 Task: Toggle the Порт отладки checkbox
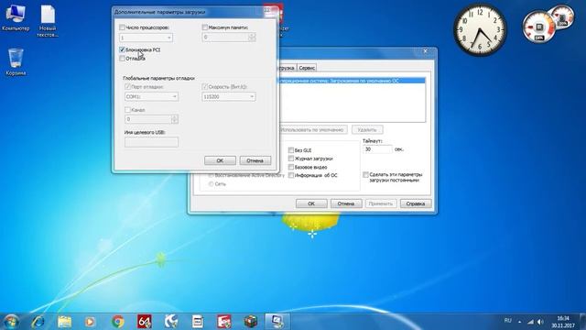[127, 87]
